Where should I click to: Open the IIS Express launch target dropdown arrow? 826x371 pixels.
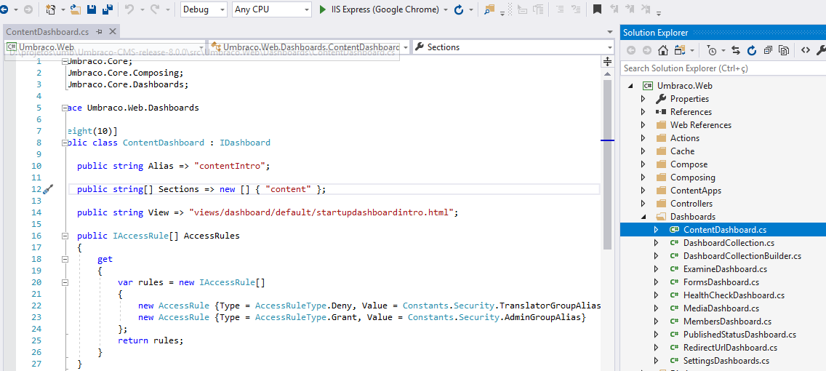pos(446,9)
